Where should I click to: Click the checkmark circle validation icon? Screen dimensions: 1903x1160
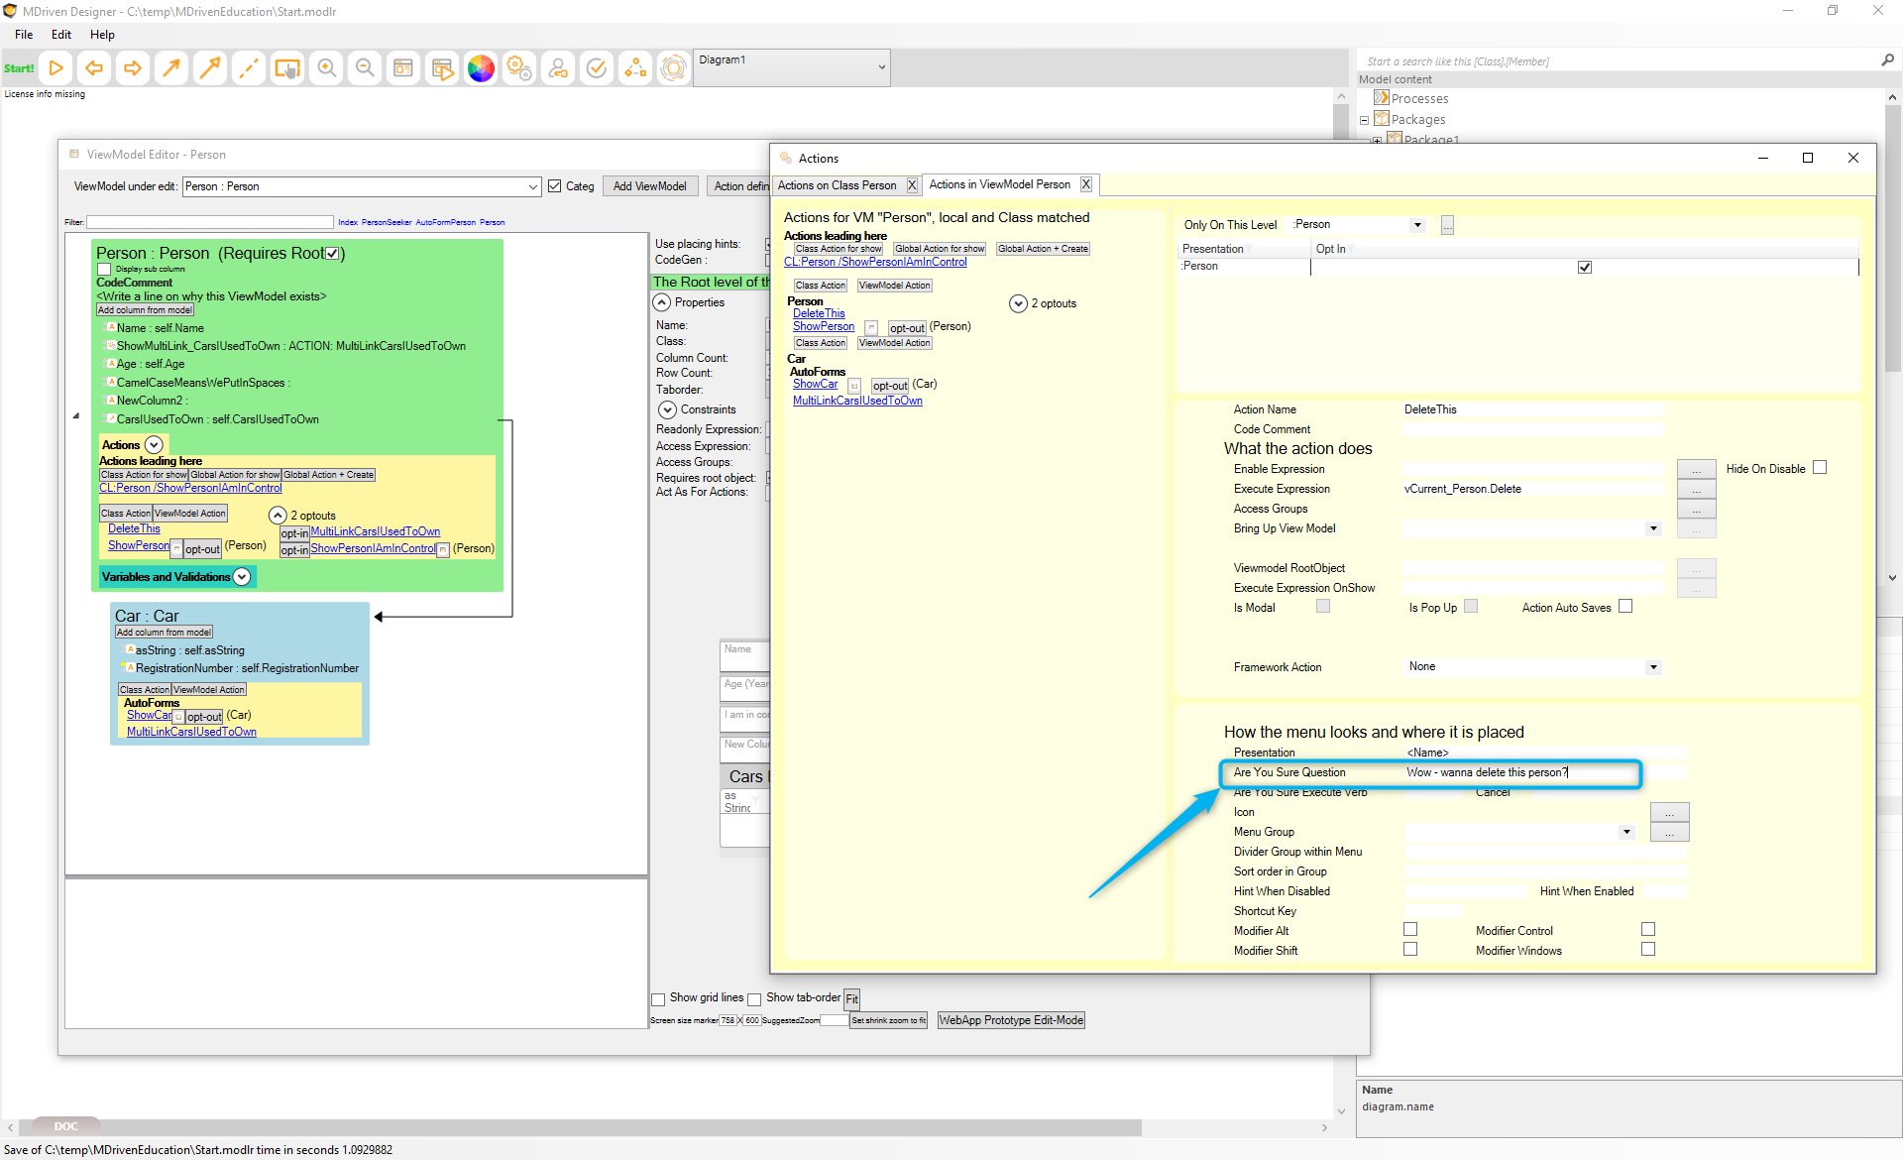pos(597,68)
